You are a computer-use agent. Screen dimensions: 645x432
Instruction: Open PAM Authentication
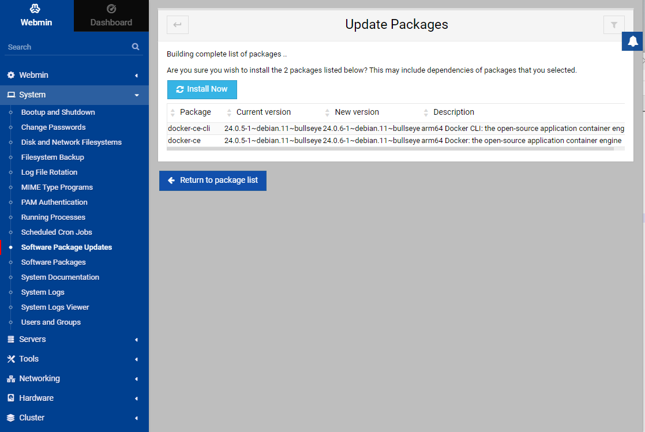54,202
